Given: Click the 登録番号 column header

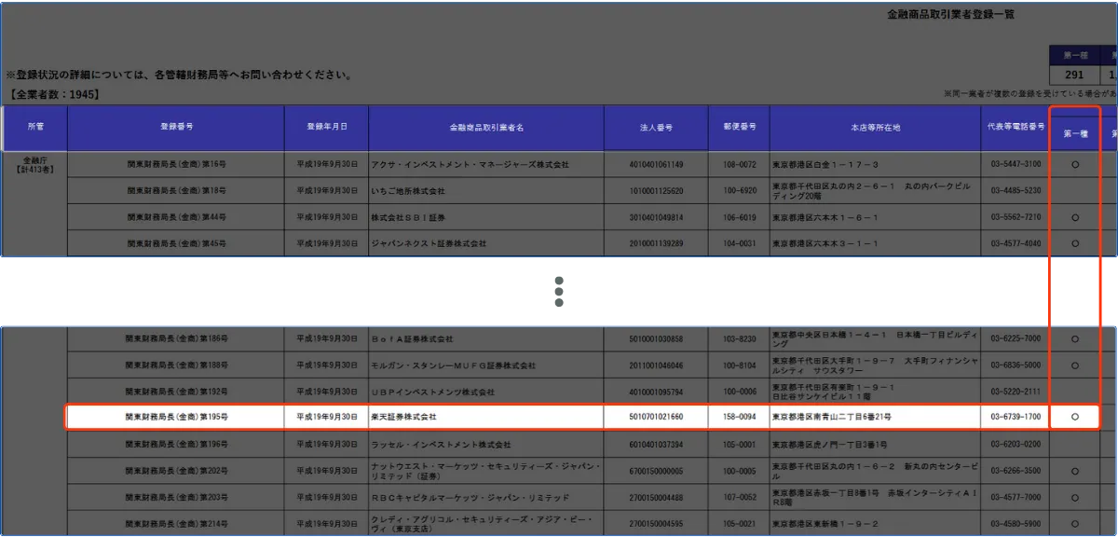Looking at the screenshot, I should 175,127.
